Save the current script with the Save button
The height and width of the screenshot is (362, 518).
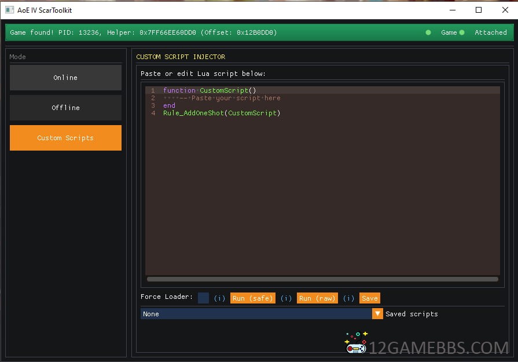pos(369,298)
